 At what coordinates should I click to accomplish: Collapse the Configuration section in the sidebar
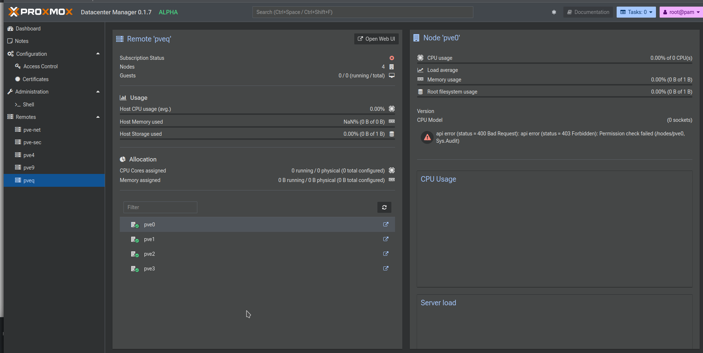click(x=97, y=54)
